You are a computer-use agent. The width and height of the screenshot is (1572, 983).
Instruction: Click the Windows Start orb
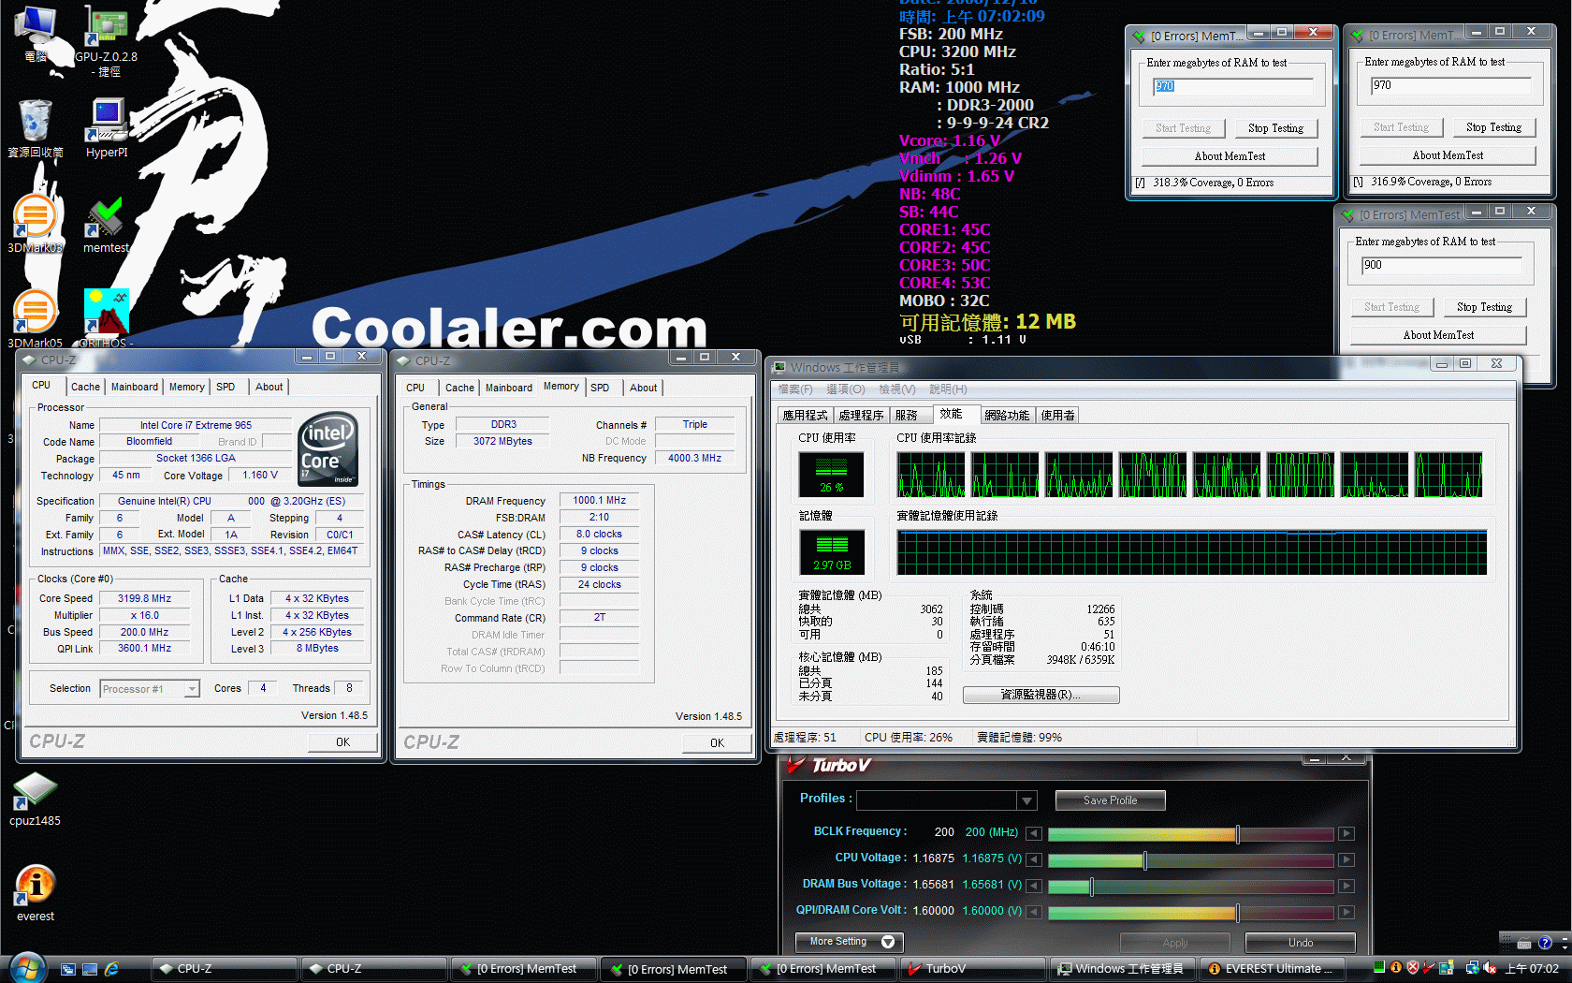26,968
